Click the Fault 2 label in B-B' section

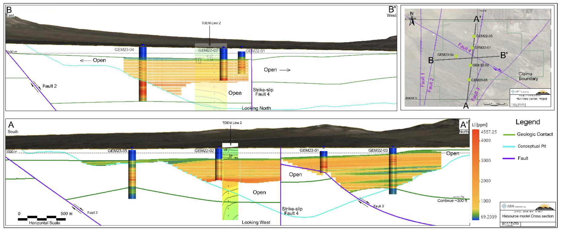pos(49,86)
